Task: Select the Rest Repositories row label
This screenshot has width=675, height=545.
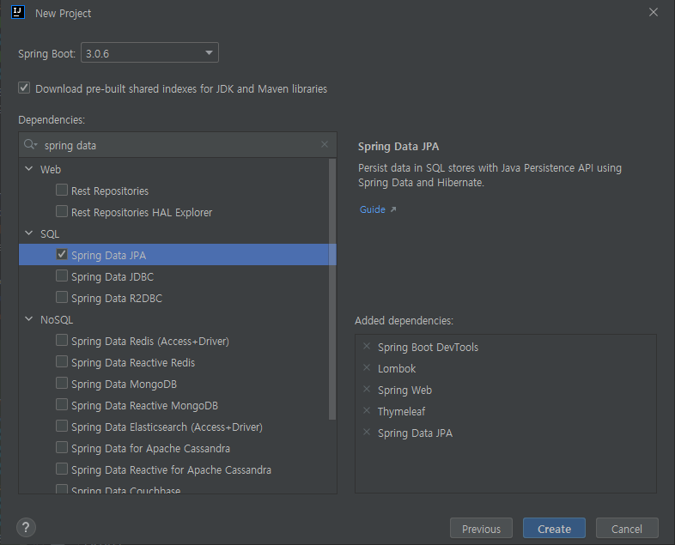Action: coord(110,191)
